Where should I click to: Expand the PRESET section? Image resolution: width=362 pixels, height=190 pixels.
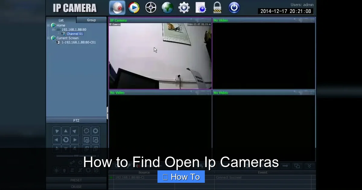tap(76, 180)
